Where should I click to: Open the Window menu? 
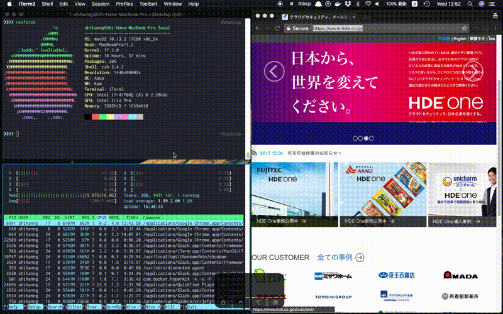[172, 4]
